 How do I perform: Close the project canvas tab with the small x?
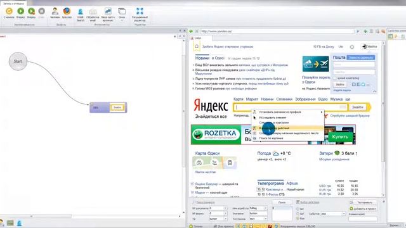(x=175, y=37)
